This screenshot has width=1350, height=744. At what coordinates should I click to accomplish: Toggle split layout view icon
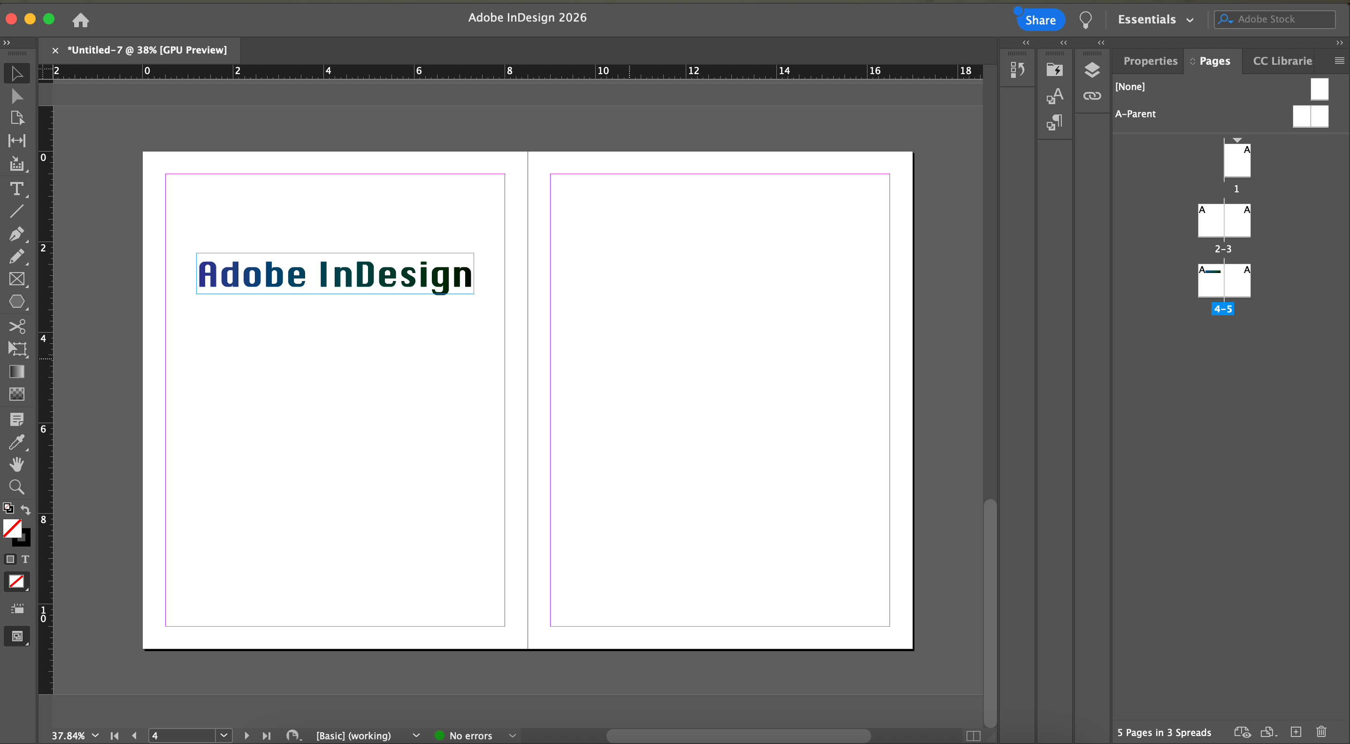[973, 736]
